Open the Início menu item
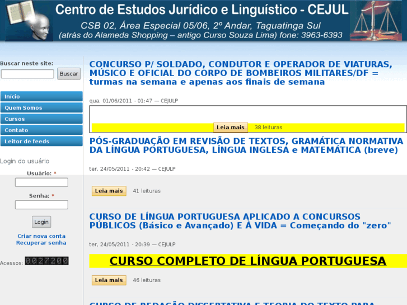 [x=41, y=96]
